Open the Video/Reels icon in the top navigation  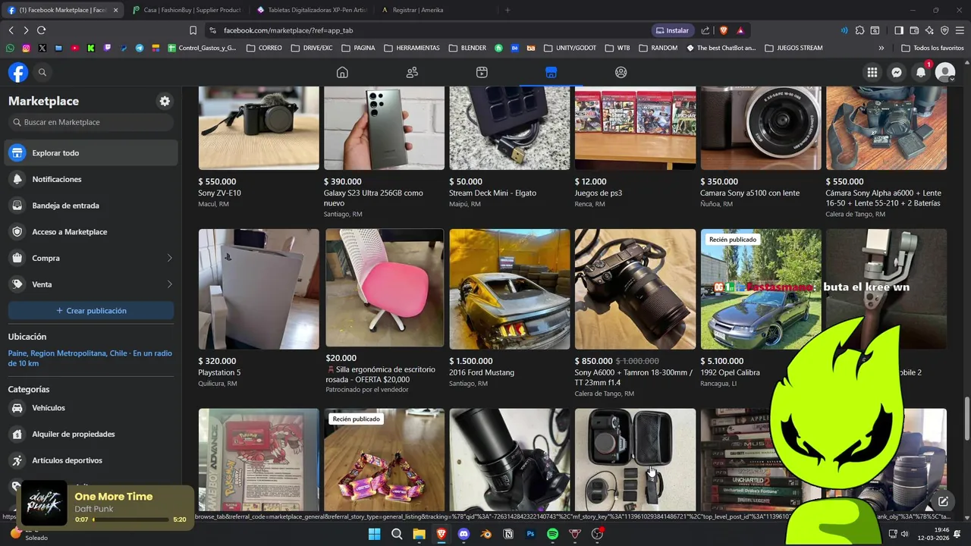click(x=482, y=72)
